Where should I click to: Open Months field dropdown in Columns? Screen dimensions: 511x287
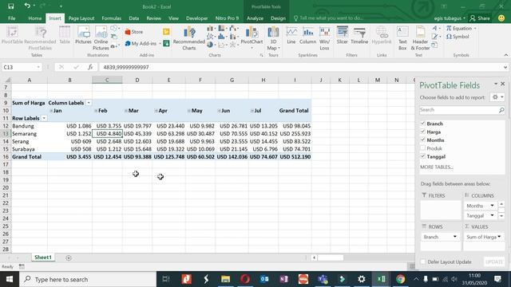coord(492,206)
